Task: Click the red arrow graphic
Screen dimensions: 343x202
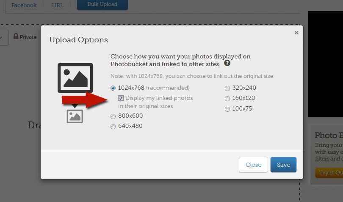Action: coord(84,100)
